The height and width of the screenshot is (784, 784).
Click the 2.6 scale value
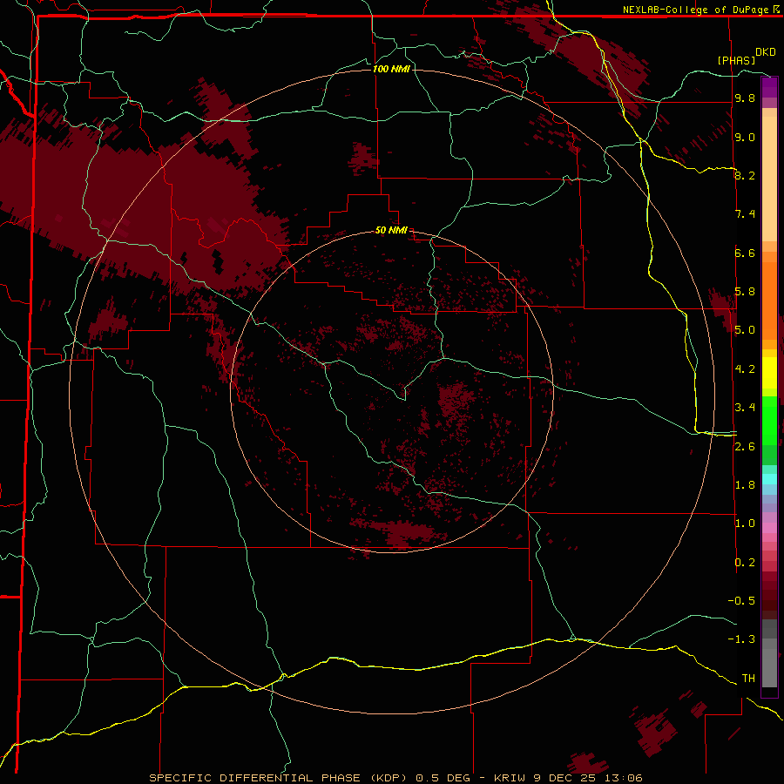(745, 447)
